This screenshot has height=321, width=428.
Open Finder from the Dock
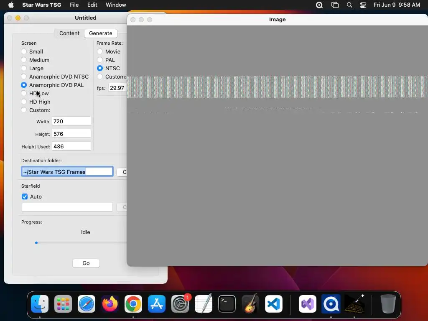tap(40, 304)
